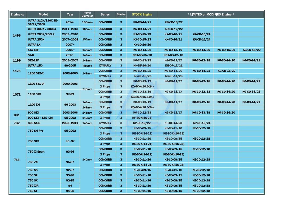Click the "750 Xi Sport" model cell
The height and width of the screenshot is (200, 286).
(x=43, y=152)
